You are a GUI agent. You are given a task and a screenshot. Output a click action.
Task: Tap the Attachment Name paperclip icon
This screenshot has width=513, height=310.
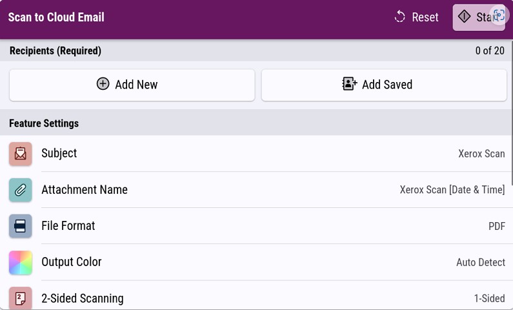21,190
